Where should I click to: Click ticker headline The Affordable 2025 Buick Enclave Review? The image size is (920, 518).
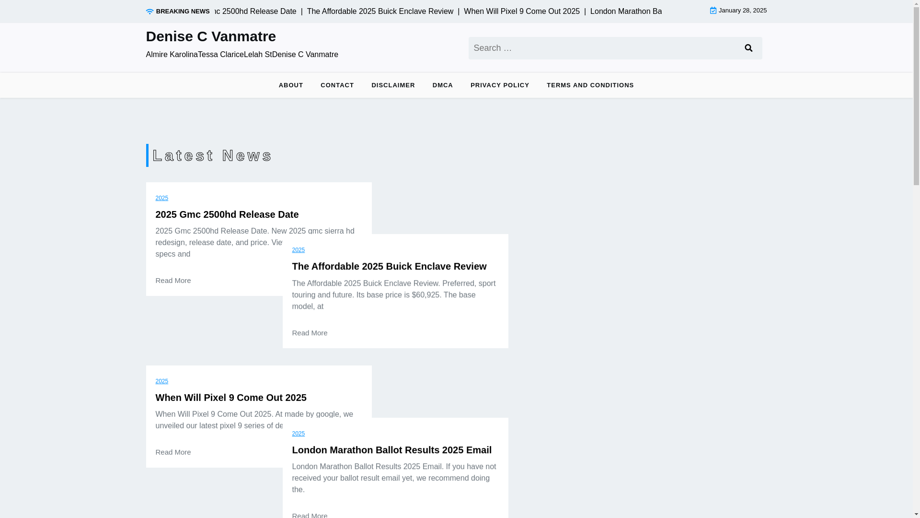pyautogui.click(x=380, y=12)
